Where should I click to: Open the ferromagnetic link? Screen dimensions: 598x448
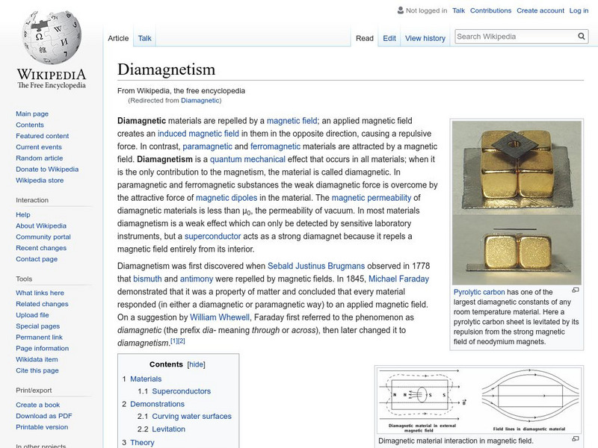pos(275,146)
